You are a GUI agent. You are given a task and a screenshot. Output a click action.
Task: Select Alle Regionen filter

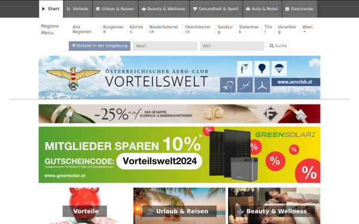point(82,29)
